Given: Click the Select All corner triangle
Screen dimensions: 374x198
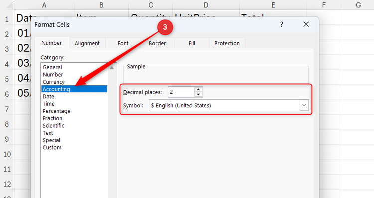Looking at the screenshot, I should tap(9, 5).
